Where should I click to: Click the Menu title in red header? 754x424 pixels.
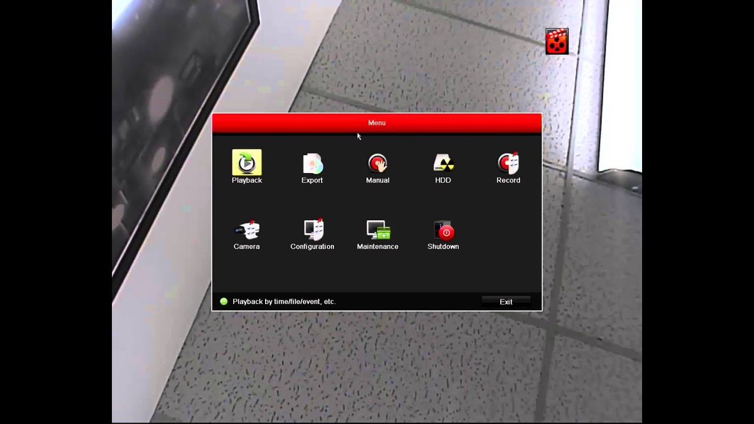(377, 122)
